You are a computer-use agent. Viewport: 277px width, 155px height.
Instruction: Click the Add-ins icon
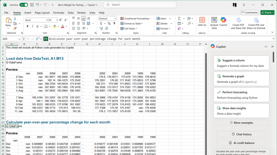(x=202, y=20)
